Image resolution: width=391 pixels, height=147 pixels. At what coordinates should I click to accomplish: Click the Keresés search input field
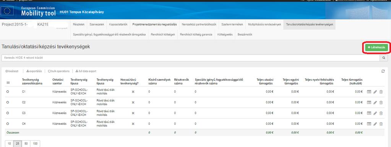(190, 58)
